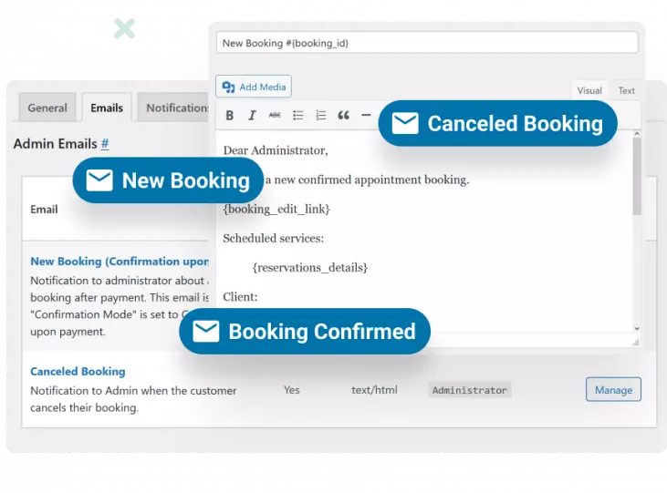
Task: Click the editor scrollbar thumb
Action: (637, 177)
